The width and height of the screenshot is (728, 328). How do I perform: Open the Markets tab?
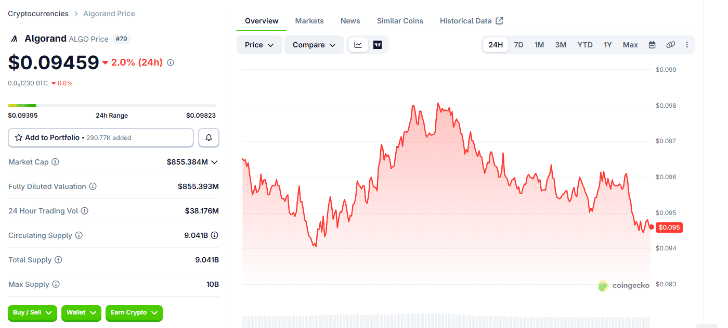coord(309,21)
